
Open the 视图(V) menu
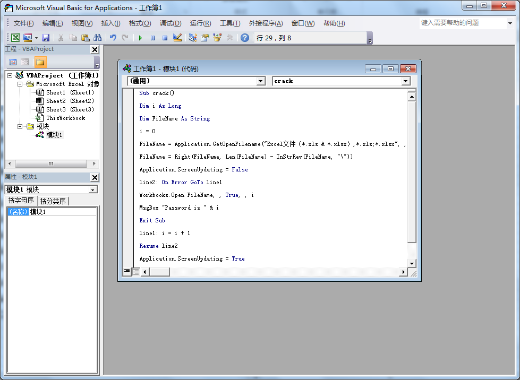point(82,23)
